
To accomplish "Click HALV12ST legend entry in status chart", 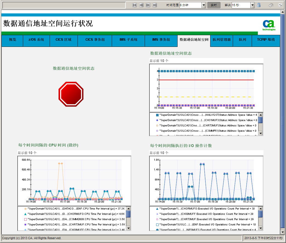I will click(206, 115).
